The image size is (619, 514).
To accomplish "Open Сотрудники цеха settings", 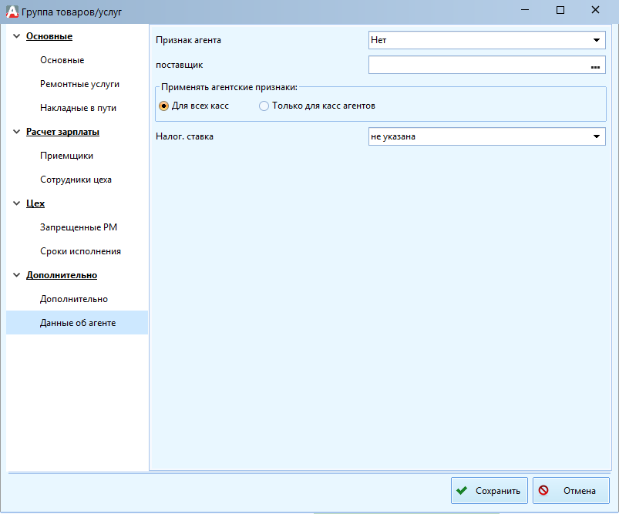I will [76, 180].
